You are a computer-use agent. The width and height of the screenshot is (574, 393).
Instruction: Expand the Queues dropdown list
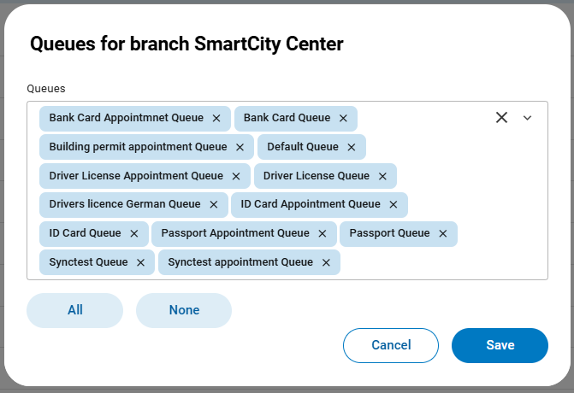point(527,118)
